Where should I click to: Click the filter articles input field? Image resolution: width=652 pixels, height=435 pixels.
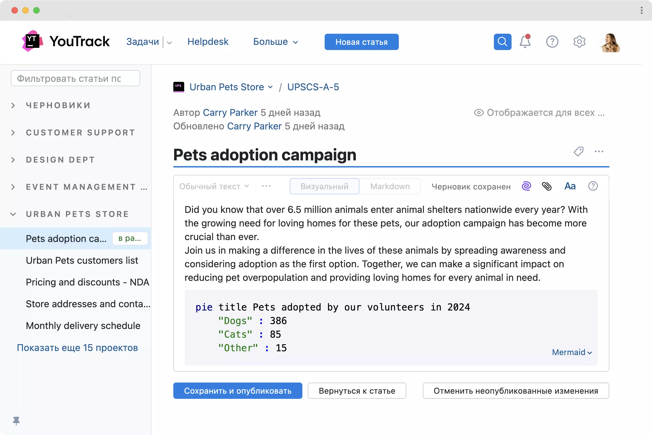(75, 79)
